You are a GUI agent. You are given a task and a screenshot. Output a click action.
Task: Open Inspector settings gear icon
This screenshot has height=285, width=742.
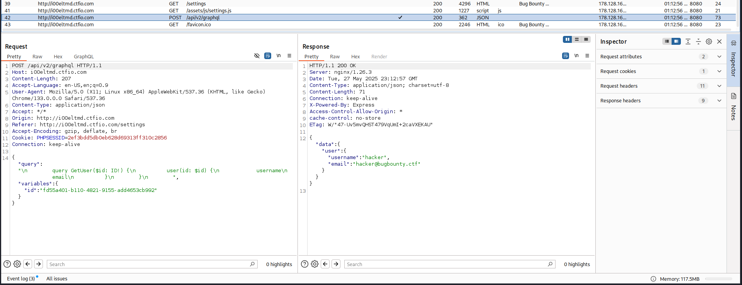click(x=709, y=42)
